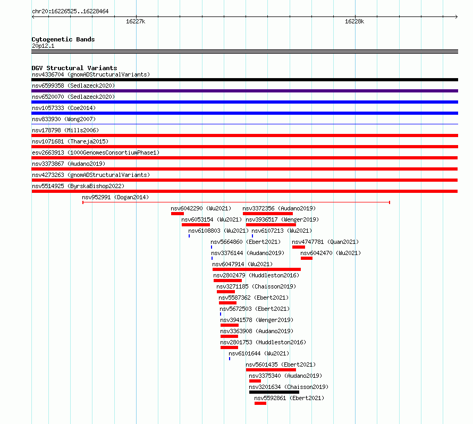
Task: Select the black nsv3201634 variant bar
Action: coord(274,392)
